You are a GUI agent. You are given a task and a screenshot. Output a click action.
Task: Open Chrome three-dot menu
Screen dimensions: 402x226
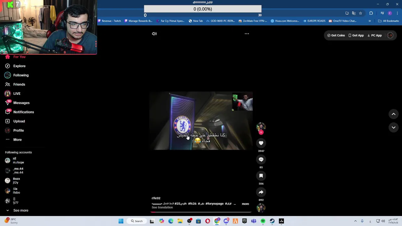[x=397, y=13]
